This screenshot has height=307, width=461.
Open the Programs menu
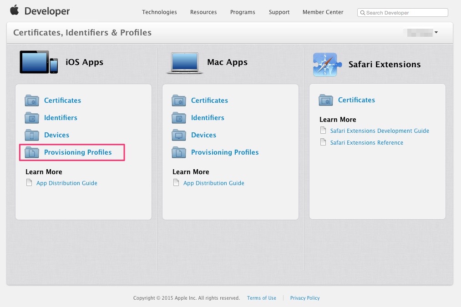click(x=243, y=12)
